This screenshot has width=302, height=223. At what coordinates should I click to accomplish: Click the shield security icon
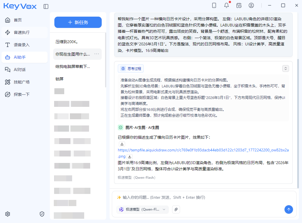42,214
